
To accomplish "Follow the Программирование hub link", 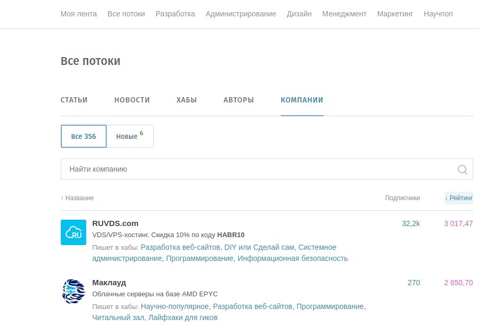I will 200,258.
